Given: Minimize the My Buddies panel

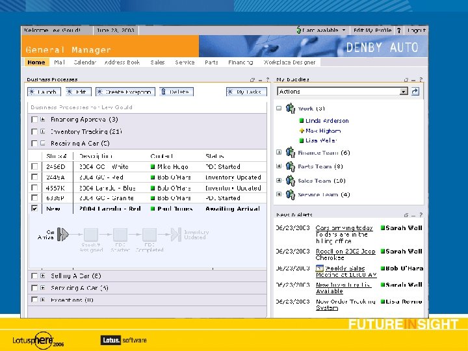Looking at the screenshot, I should point(413,80).
